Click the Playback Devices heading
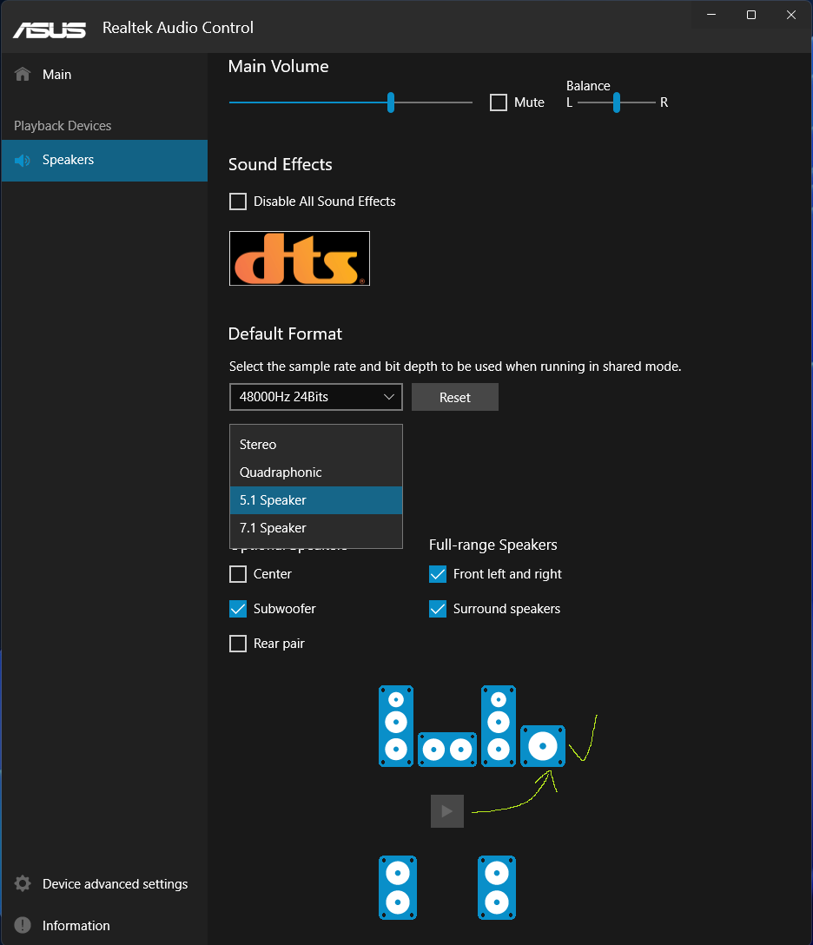The height and width of the screenshot is (945, 813). pyautogui.click(x=63, y=126)
